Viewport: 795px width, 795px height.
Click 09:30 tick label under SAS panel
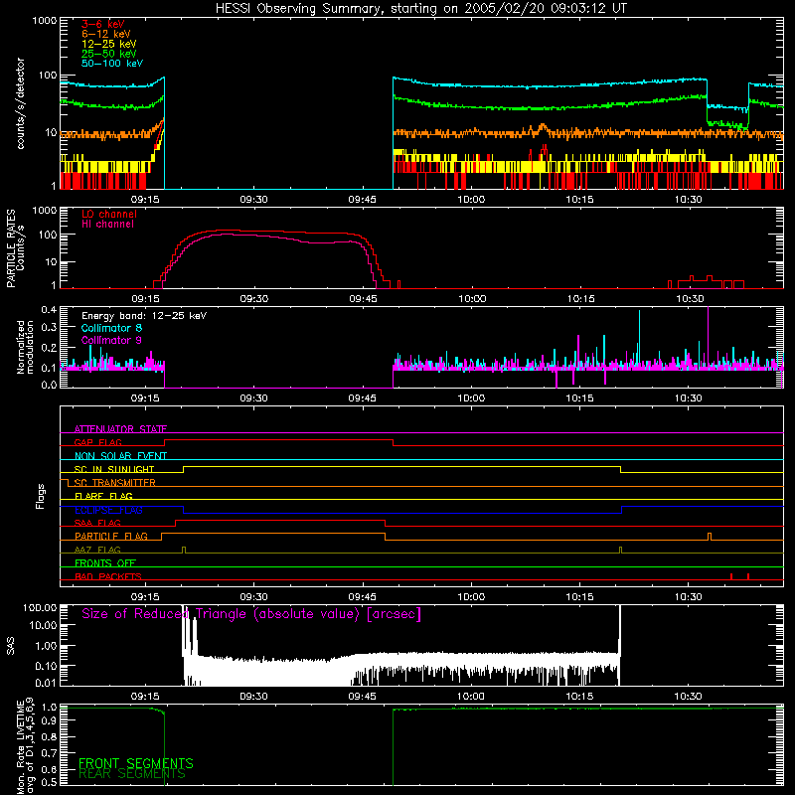(253, 697)
